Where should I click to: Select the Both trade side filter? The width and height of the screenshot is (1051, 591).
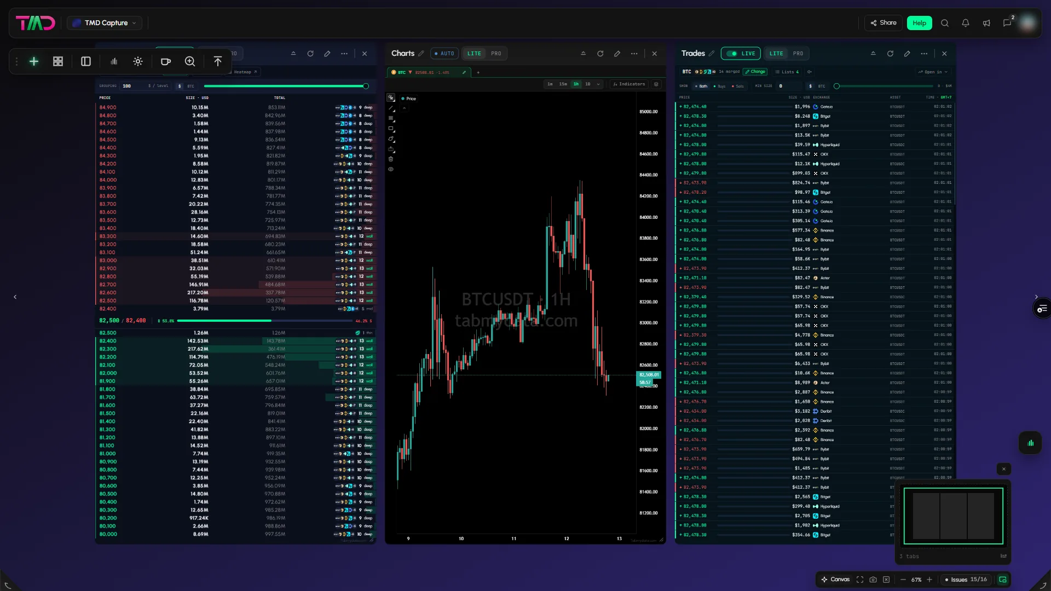click(701, 86)
